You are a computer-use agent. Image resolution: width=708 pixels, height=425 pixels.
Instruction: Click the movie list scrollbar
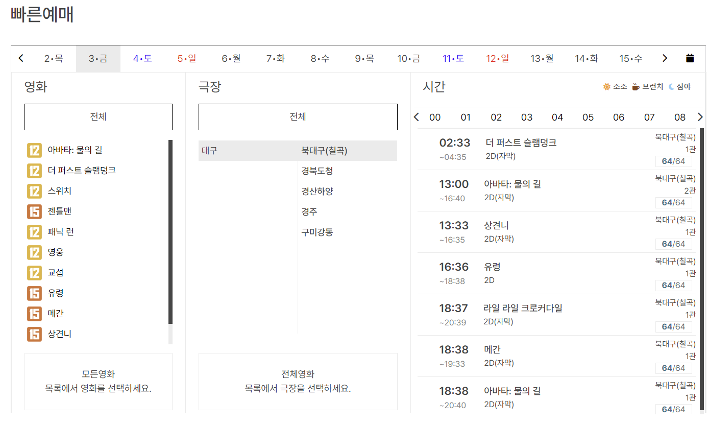click(x=170, y=232)
